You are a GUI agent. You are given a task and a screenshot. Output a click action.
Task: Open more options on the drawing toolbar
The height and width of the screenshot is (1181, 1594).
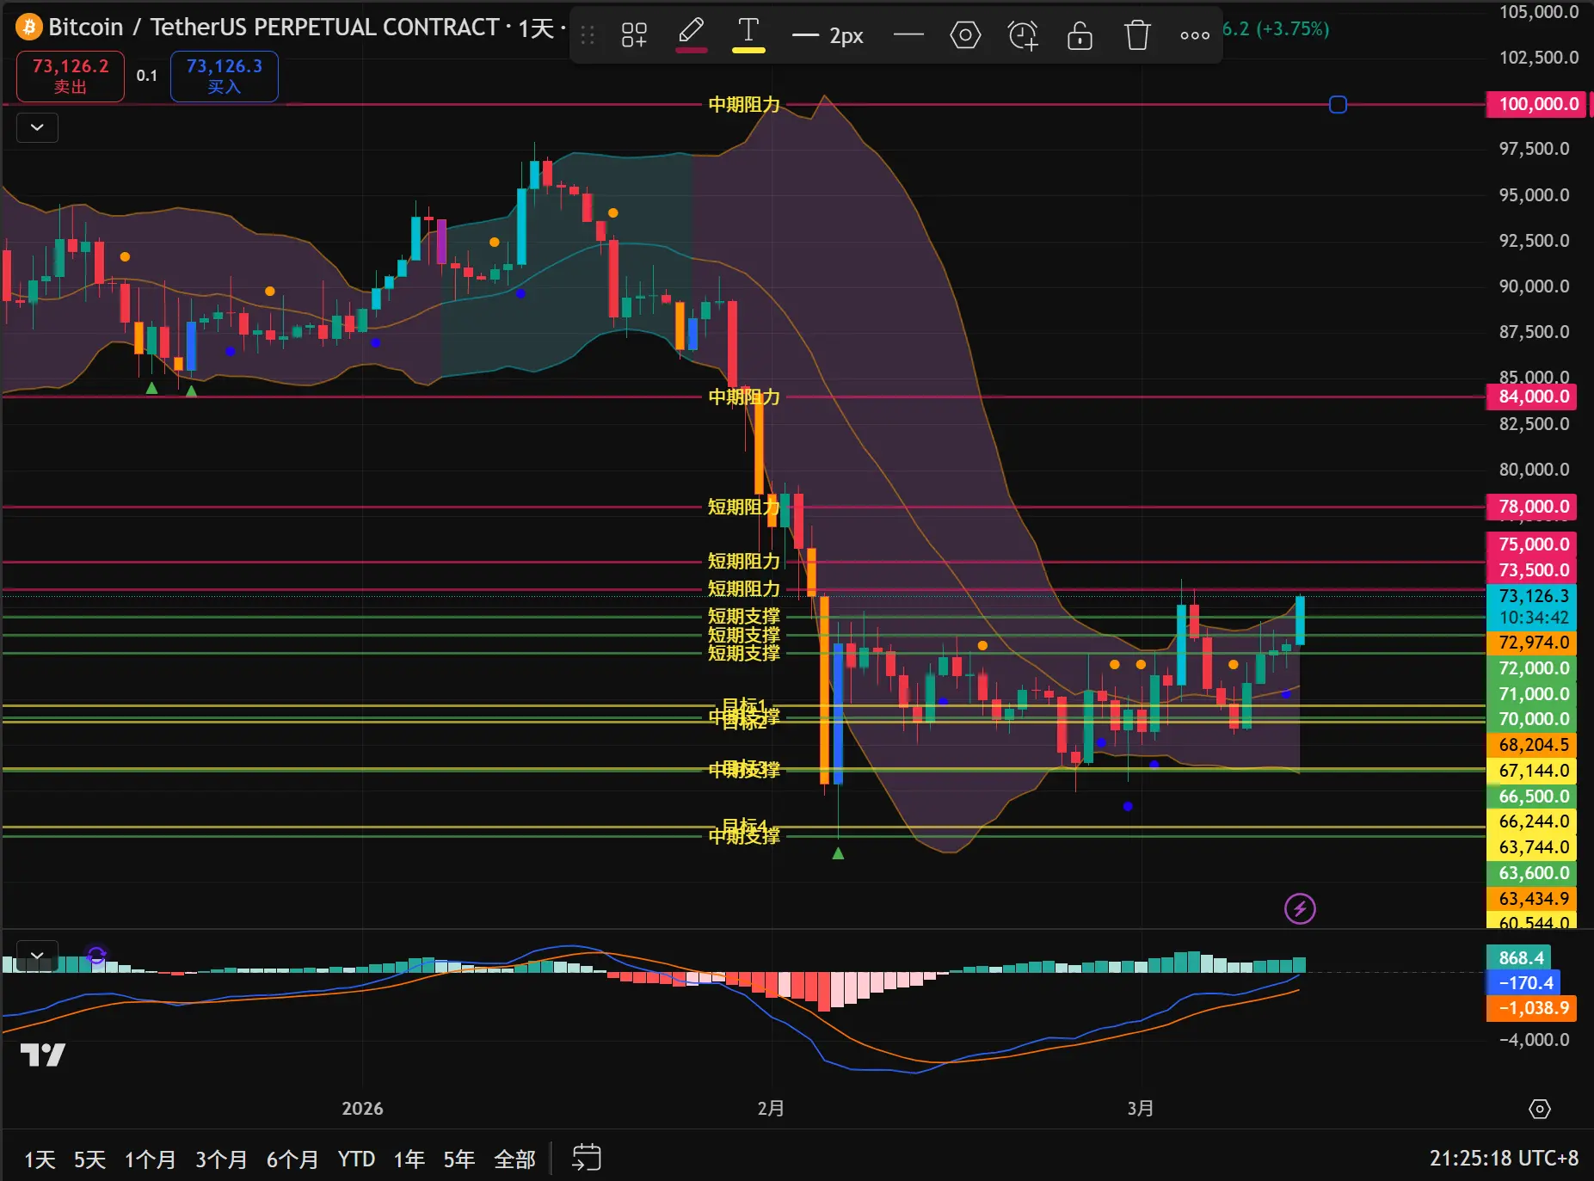[x=1195, y=35]
